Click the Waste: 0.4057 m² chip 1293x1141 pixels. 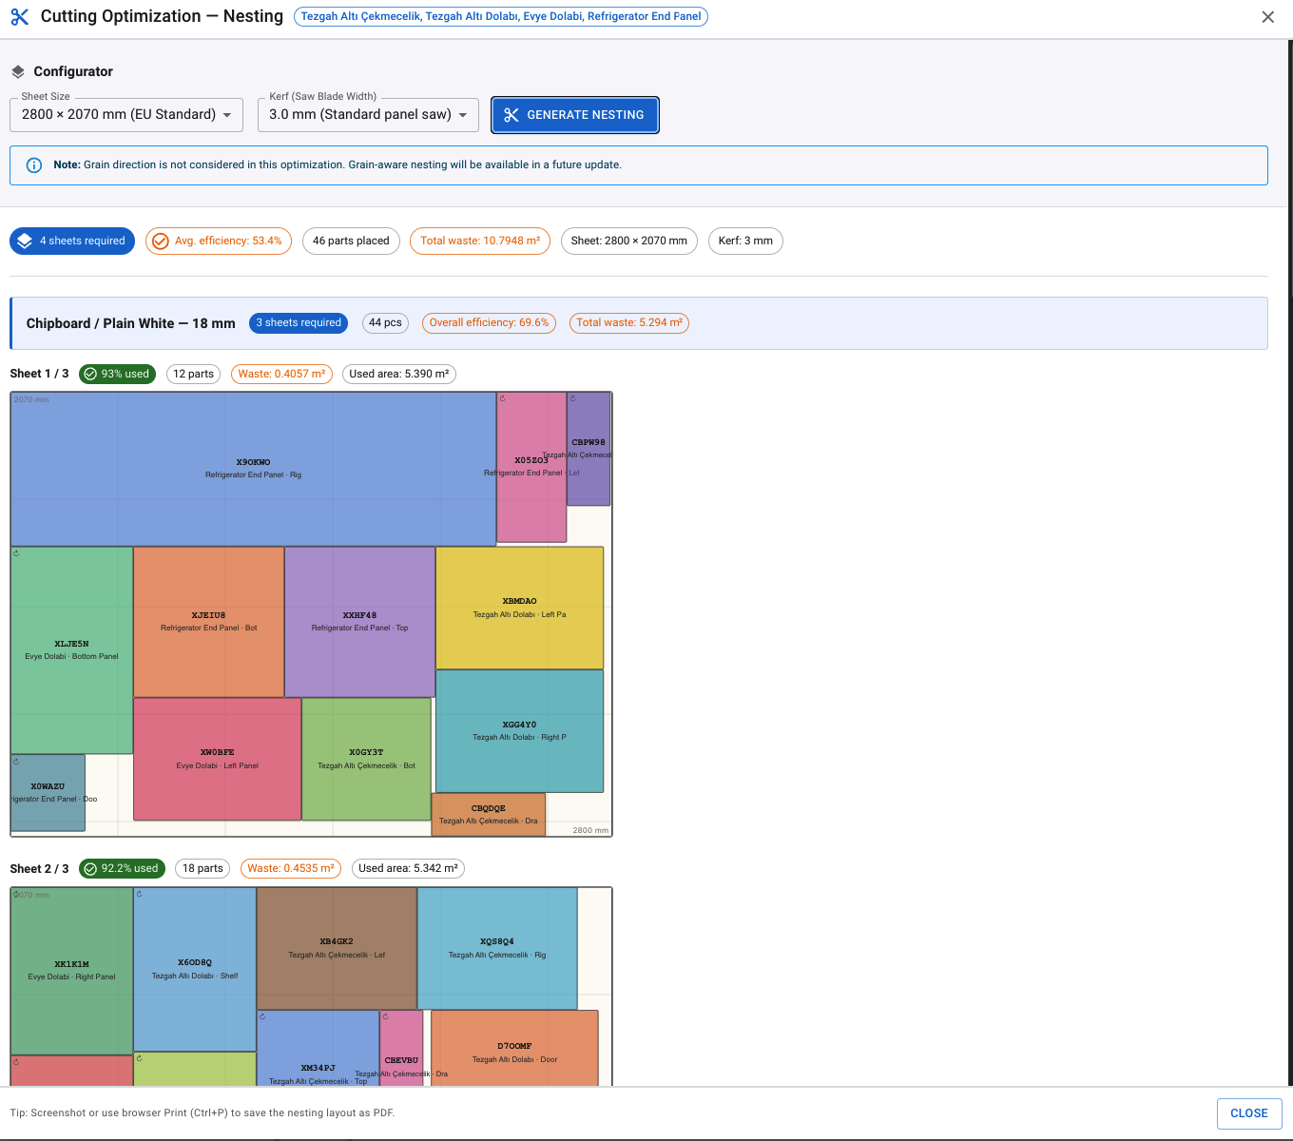(281, 375)
